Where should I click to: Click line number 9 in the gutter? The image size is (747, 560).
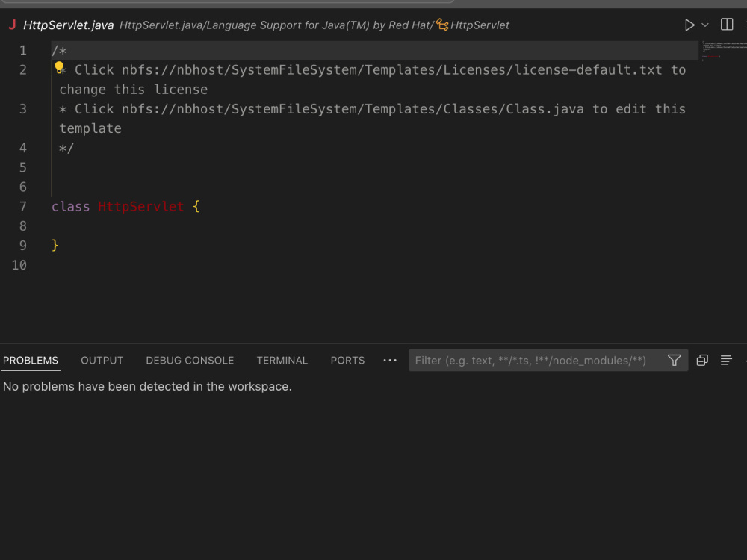[22, 245]
